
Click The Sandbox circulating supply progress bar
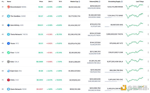pyautogui.click(x=114, y=18)
